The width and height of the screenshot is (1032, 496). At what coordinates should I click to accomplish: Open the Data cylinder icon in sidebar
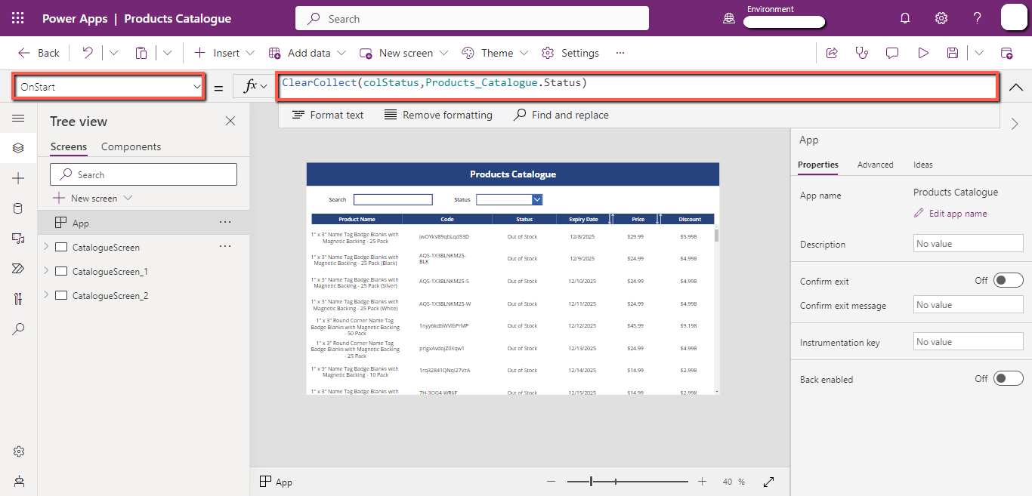(18, 208)
